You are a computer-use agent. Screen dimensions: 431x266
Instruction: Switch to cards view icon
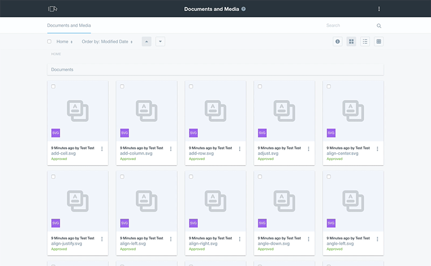[351, 42]
